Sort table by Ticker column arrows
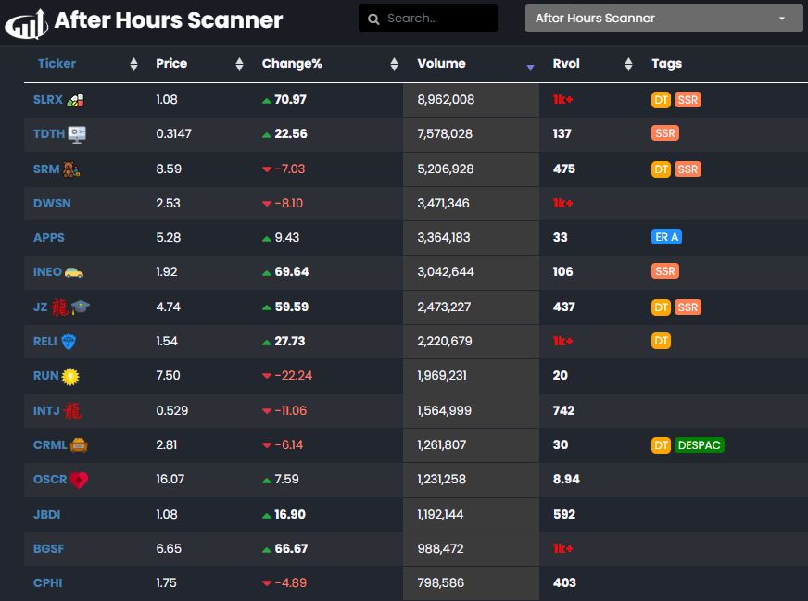The image size is (808, 601). tap(134, 64)
